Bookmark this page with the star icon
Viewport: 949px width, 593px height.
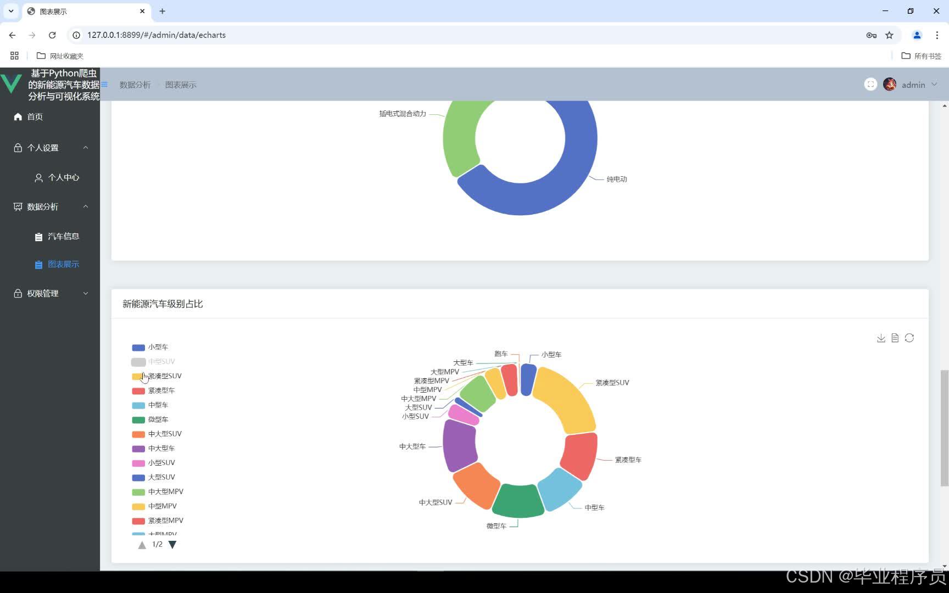coord(889,35)
